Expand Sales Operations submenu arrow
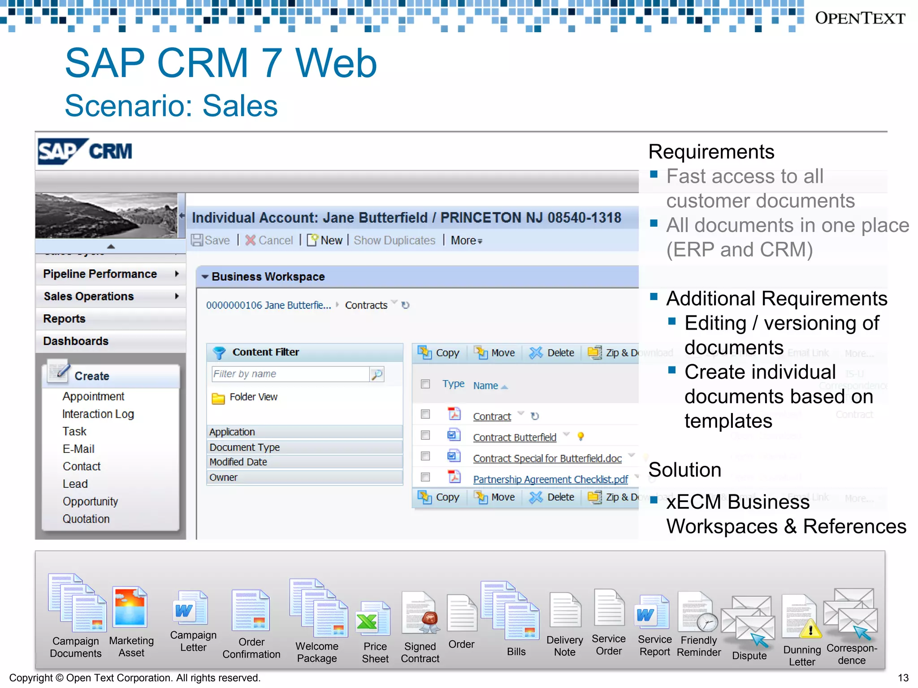Screen dimensions: 918x688 tap(177, 296)
